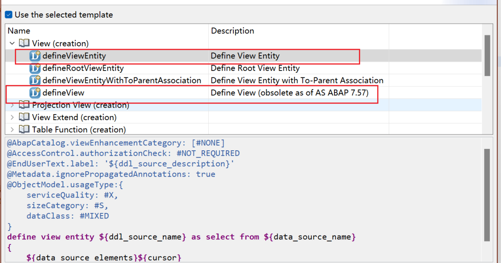Select the defineViewEntityWithToParentAssociation template
Image resolution: width=501 pixels, height=263 pixels.
[122, 81]
